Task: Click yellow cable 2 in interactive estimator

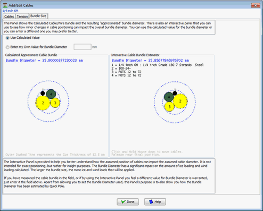Action: pos(180,101)
